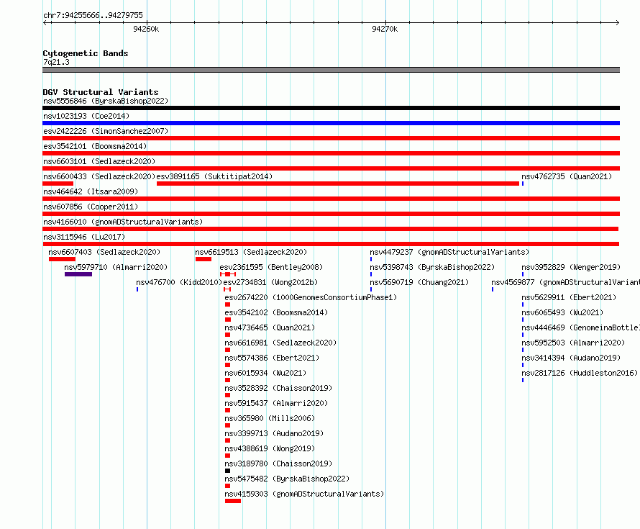640x529 pixels.
Task: Click the ruler's right-pointing arrow end
Action: (x=618, y=23)
